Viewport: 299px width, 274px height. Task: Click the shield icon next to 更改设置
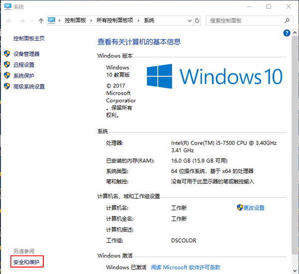click(240, 208)
